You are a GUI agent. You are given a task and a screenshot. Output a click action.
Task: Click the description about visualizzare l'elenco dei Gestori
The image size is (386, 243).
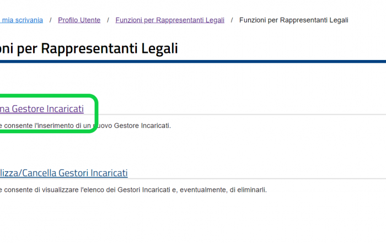pos(133,190)
